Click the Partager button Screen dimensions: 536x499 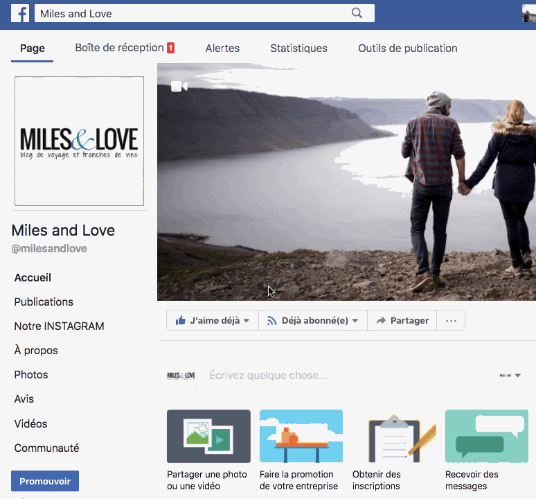(402, 321)
